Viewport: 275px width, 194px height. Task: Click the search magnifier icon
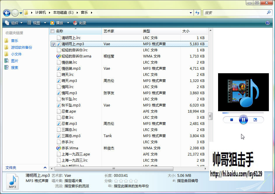(269, 13)
